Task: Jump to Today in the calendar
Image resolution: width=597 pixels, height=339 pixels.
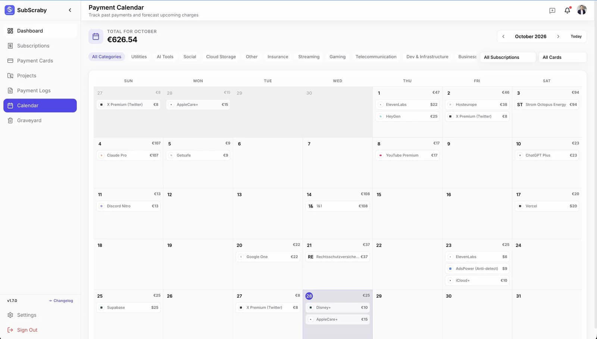Action: pos(576,37)
